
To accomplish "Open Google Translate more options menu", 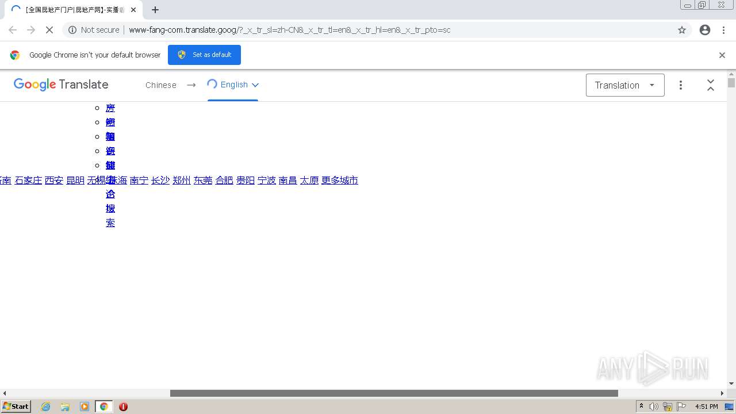I will [x=681, y=85].
